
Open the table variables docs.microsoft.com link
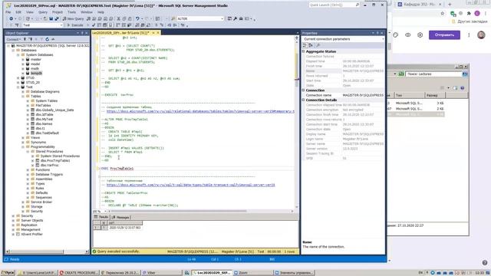pos(191,185)
